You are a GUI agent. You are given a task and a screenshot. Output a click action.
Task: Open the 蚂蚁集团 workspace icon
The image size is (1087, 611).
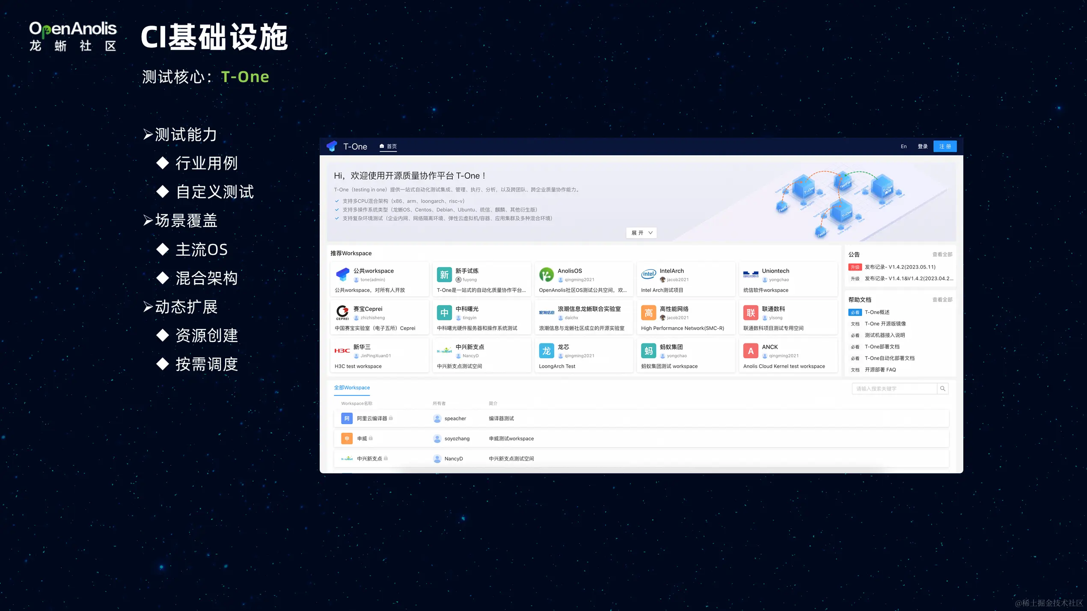click(x=648, y=351)
